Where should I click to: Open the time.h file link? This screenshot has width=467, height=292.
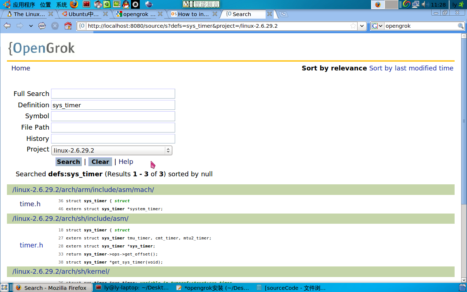pos(30,204)
